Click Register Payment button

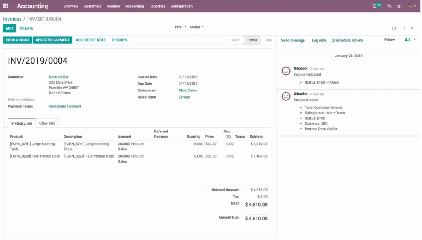(x=52, y=40)
